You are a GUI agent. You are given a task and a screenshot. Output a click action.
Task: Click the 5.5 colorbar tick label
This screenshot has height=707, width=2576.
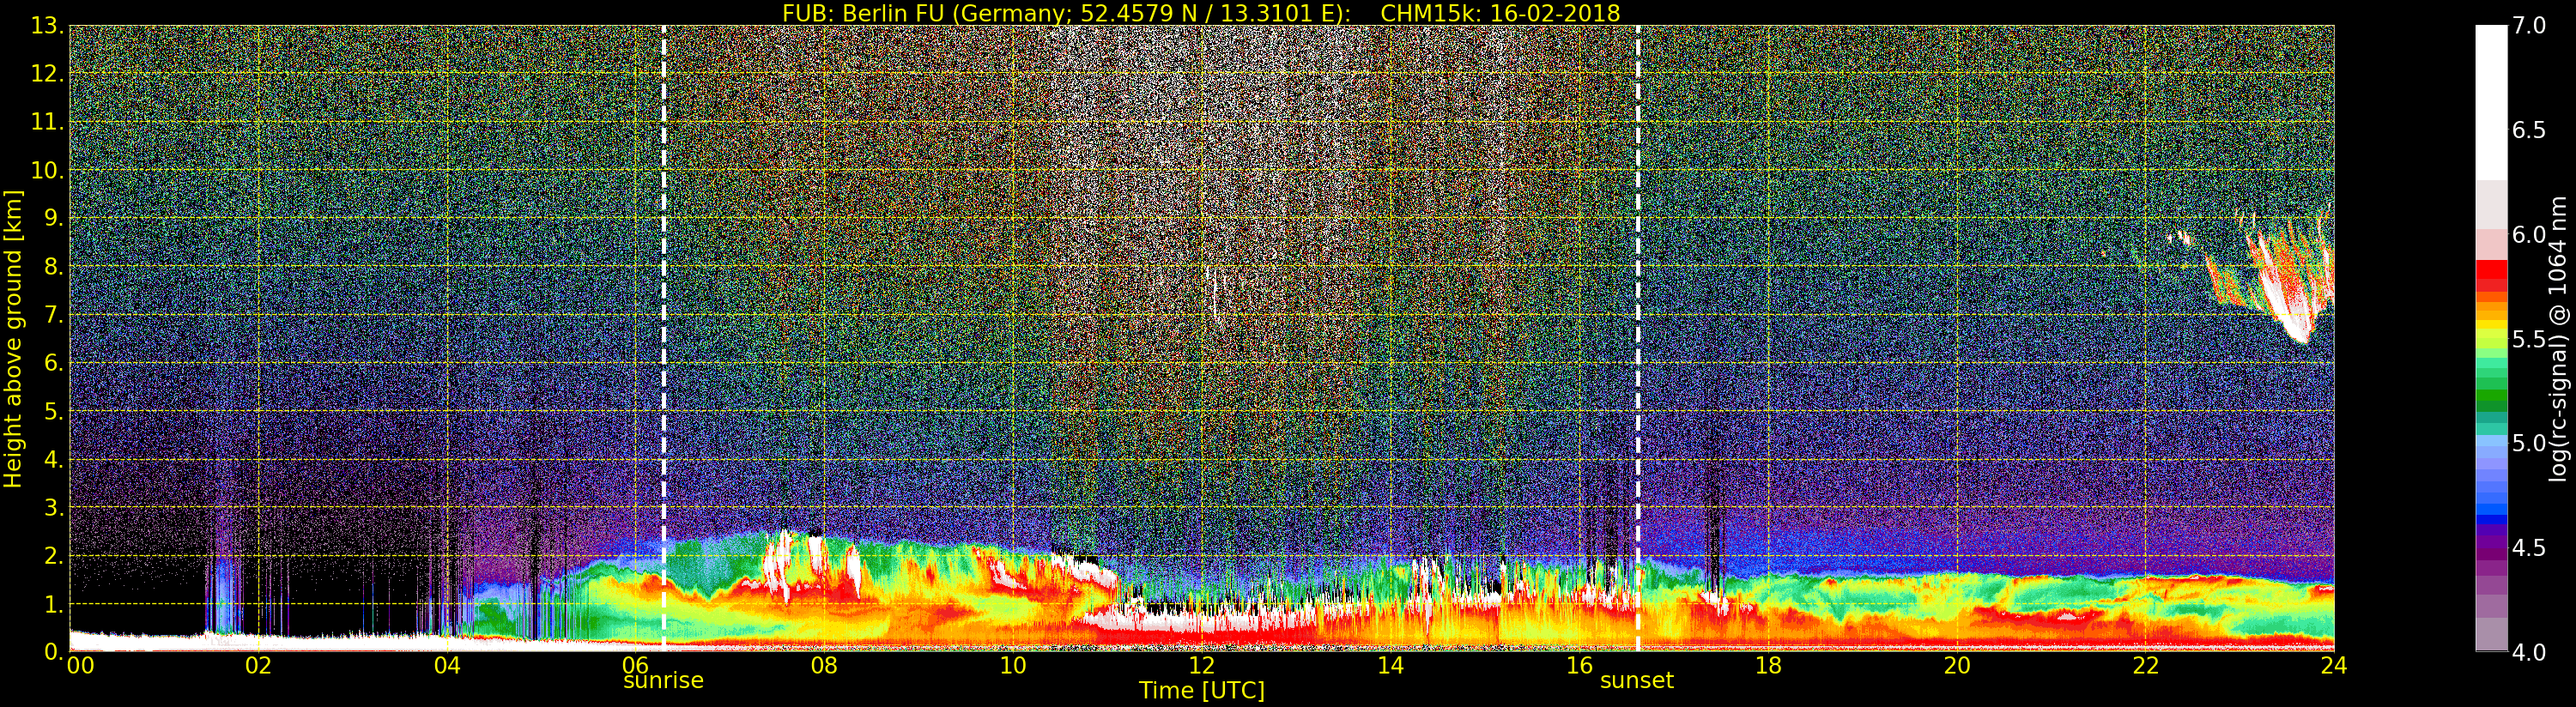(2529, 340)
